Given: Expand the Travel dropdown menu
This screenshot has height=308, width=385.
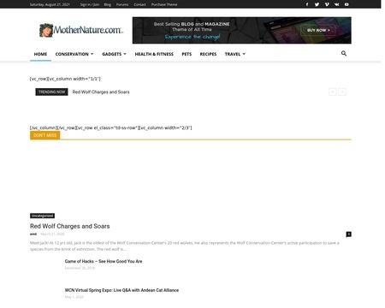Looking at the screenshot, I should point(235,54).
